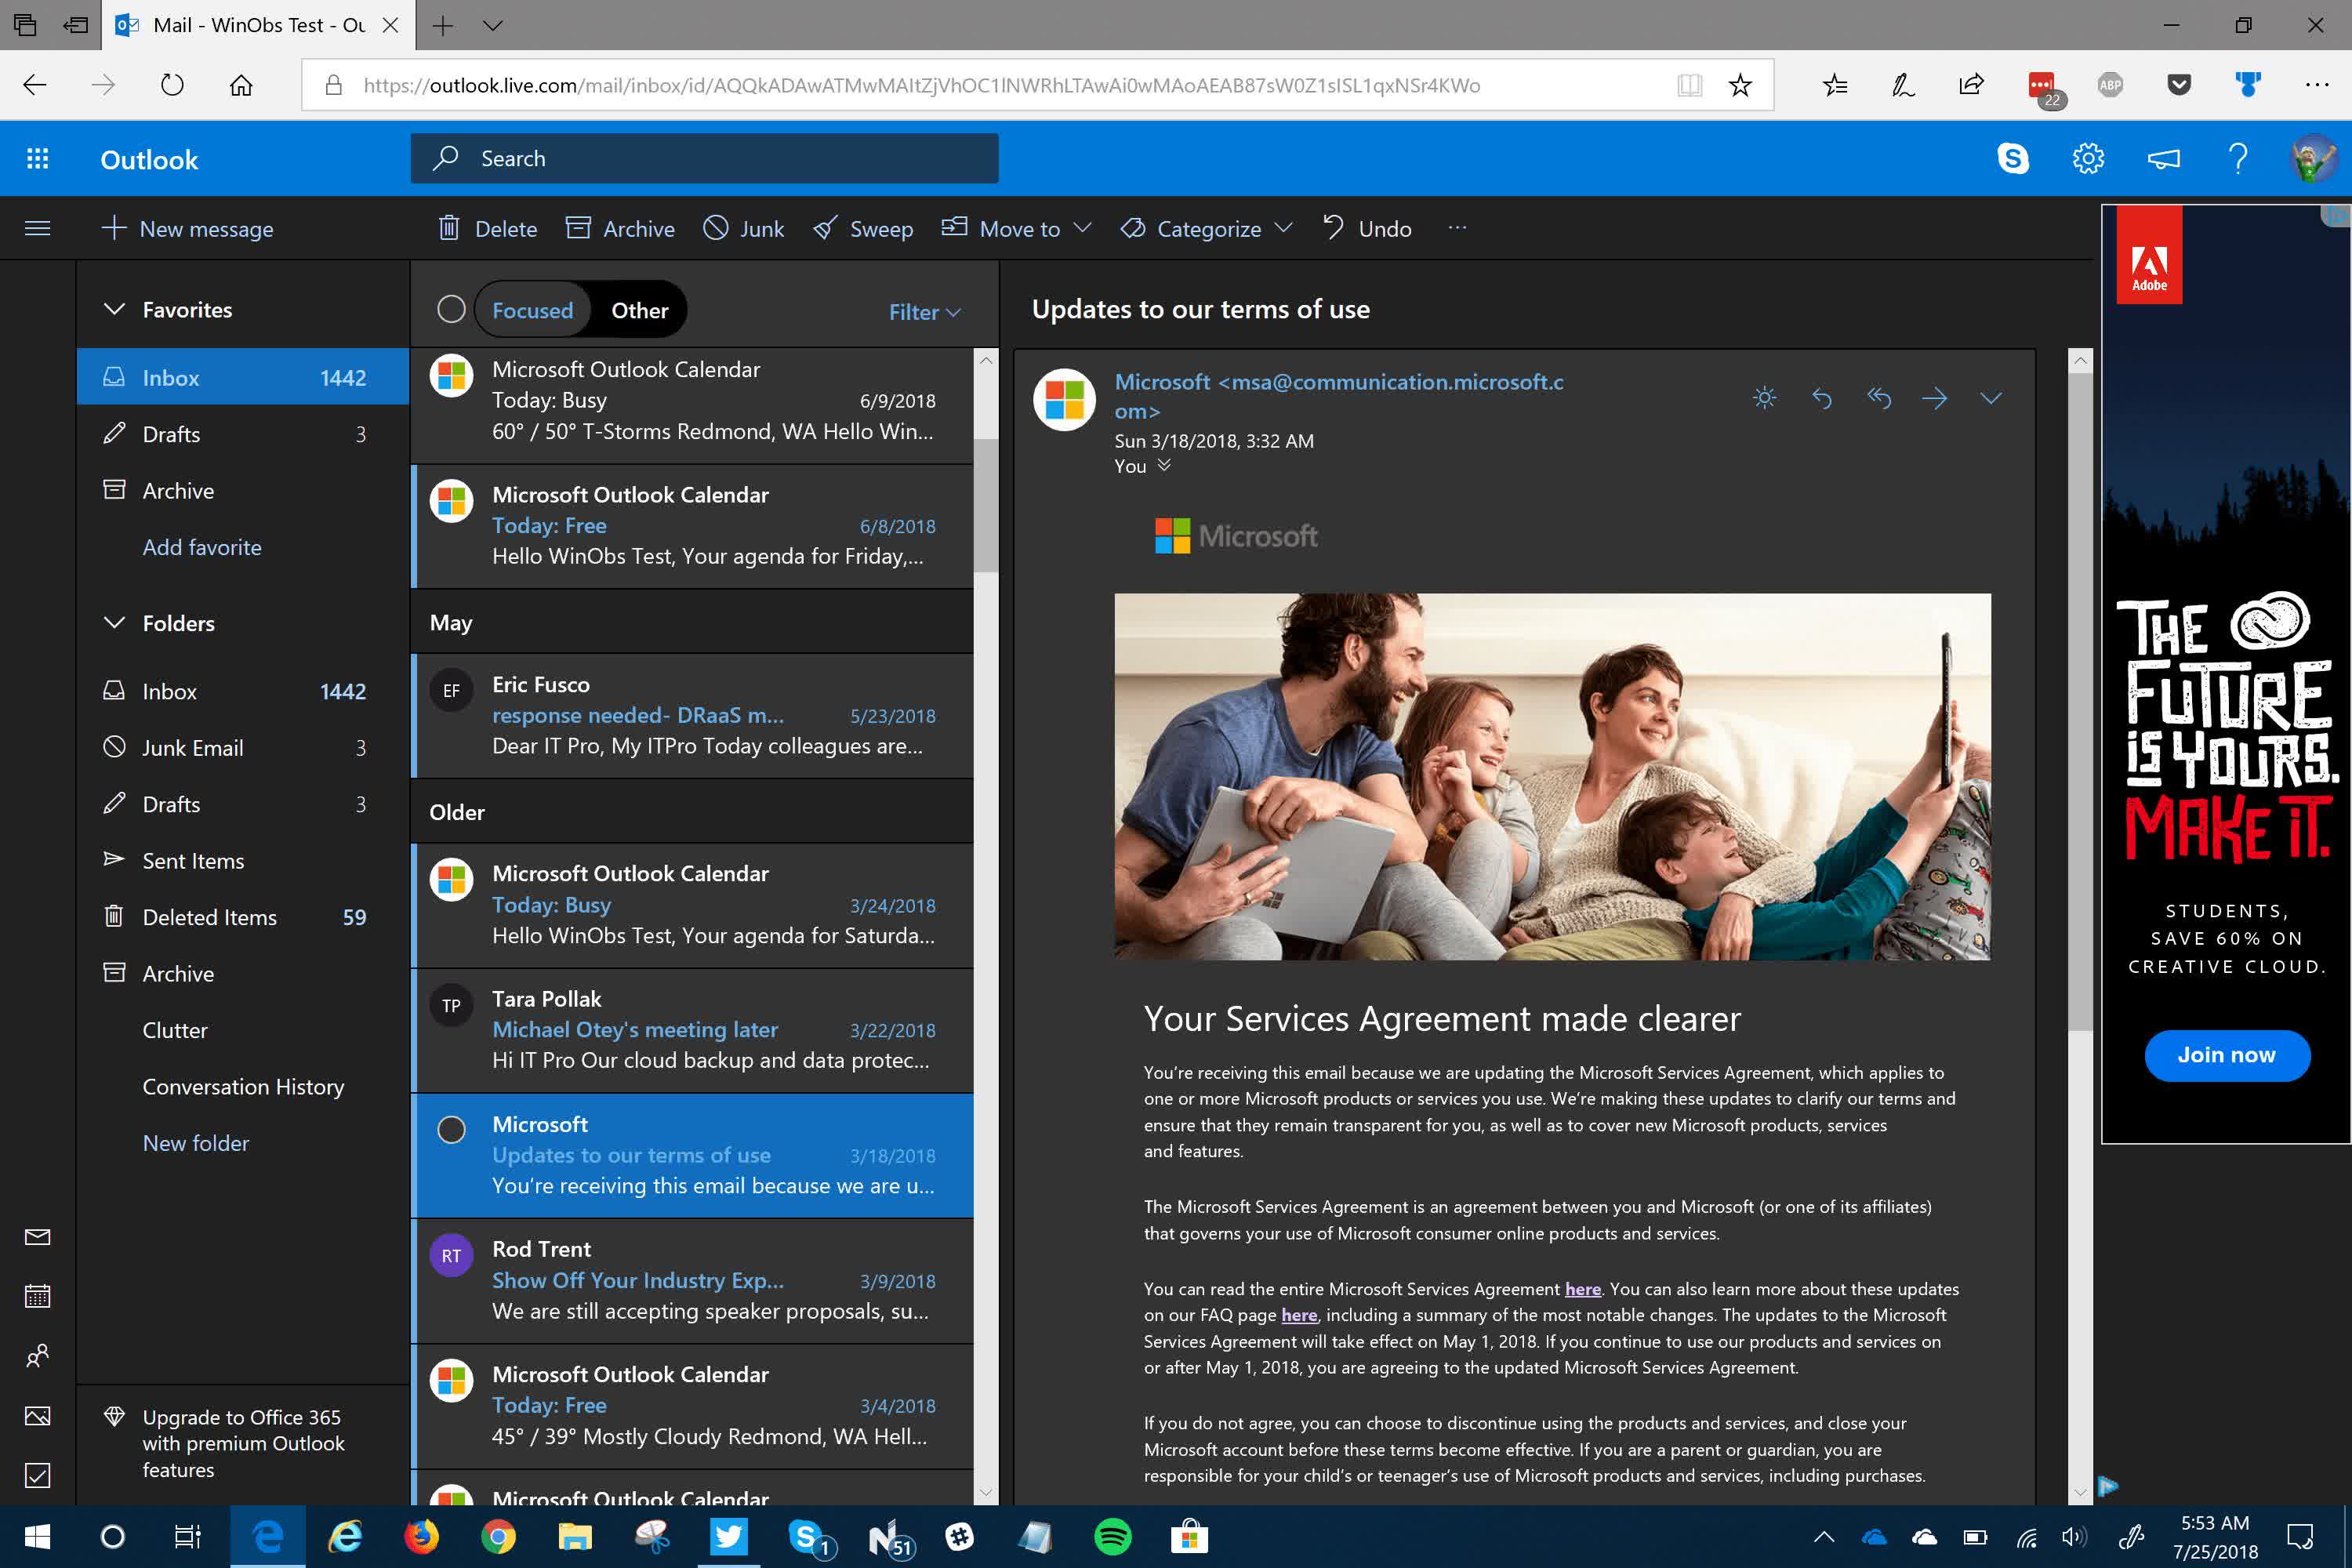Click the Reply all arrow icon
This screenshot has width=2352, height=1568.
click(1878, 398)
